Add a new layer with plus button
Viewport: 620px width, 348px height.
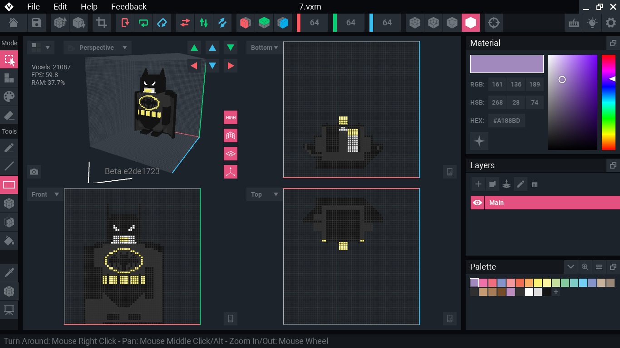tap(478, 184)
